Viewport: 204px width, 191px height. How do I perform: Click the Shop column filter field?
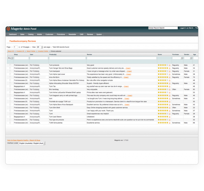pos(21,58)
